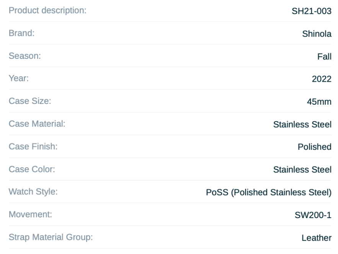Click the Watch Style label
This screenshot has width=338, height=254.
pos(33,192)
